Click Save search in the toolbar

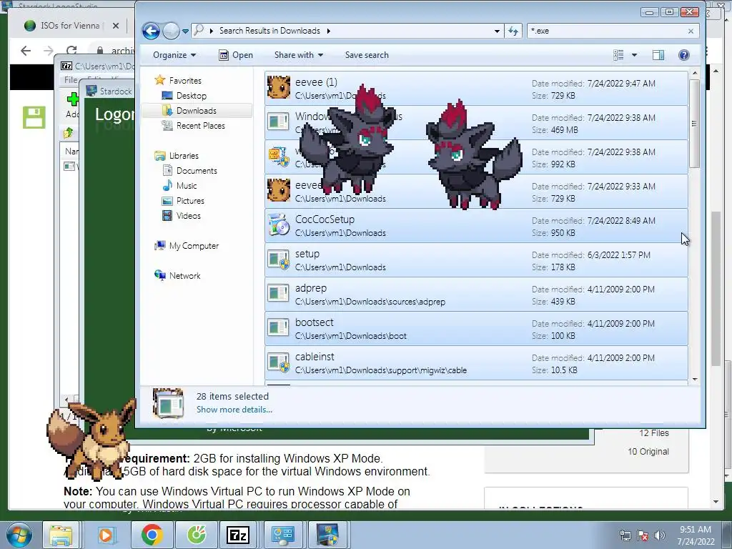pyautogui.click(x=367, y=55)
